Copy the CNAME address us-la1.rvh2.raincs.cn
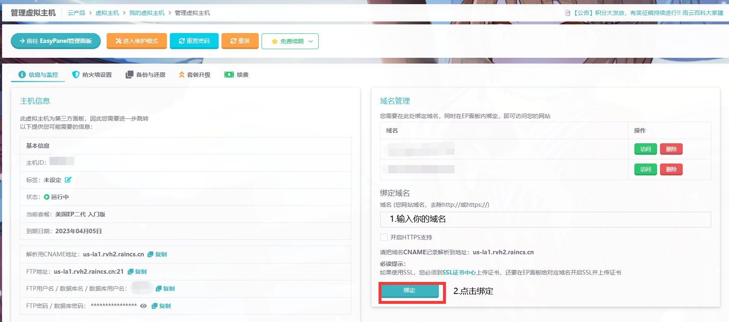 click(x=157, y=254)
